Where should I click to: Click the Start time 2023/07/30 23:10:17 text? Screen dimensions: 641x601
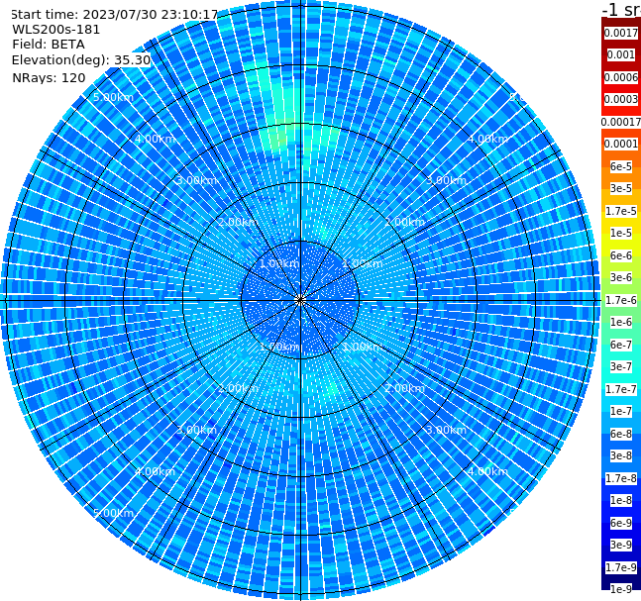[x=115, y=15]
